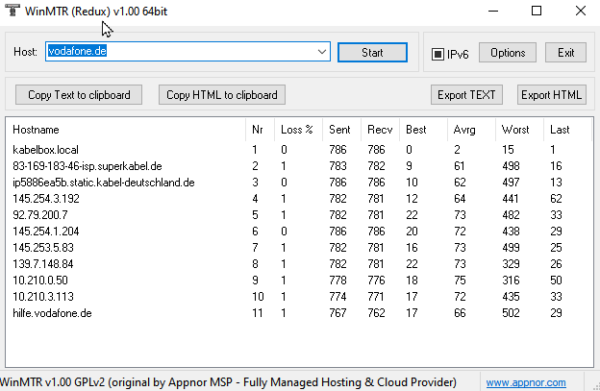Viewport: 600px width, 391px height.
Task: Click the Exit button
Action: [x=565, y=53]
